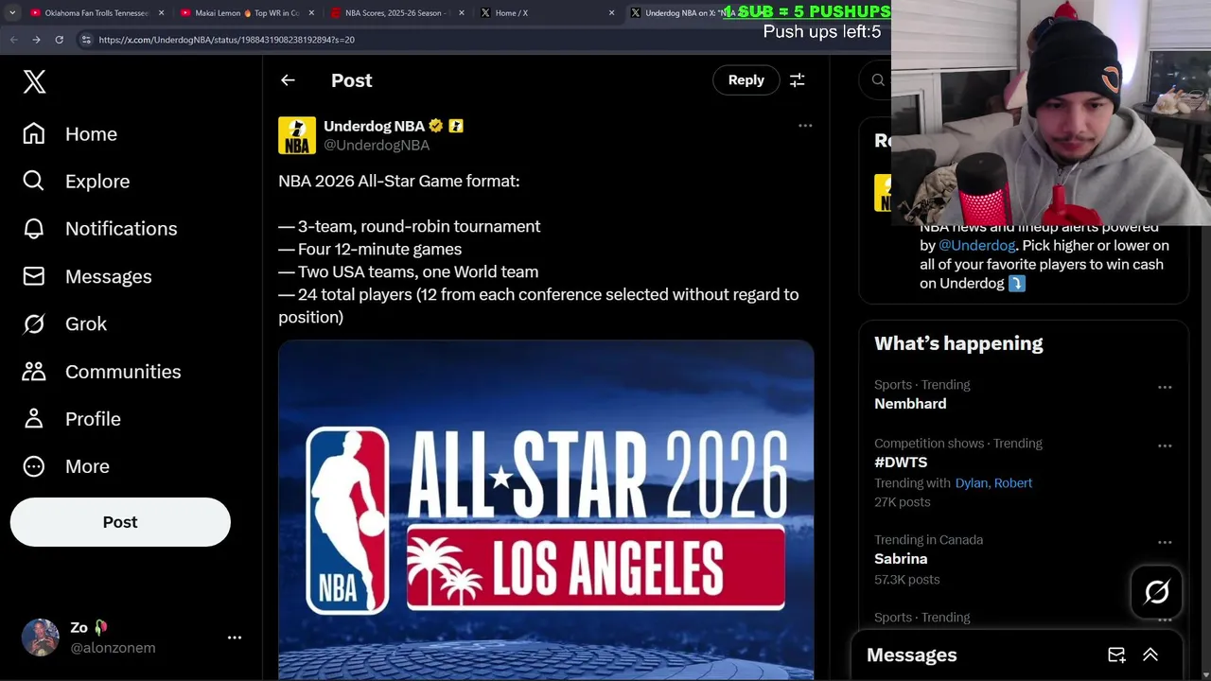Image resolution: width=1211 pixels, height=681 pixels.
Task: Open the three-dot menu on the Underdog NBA post
Action: [805, 126]
